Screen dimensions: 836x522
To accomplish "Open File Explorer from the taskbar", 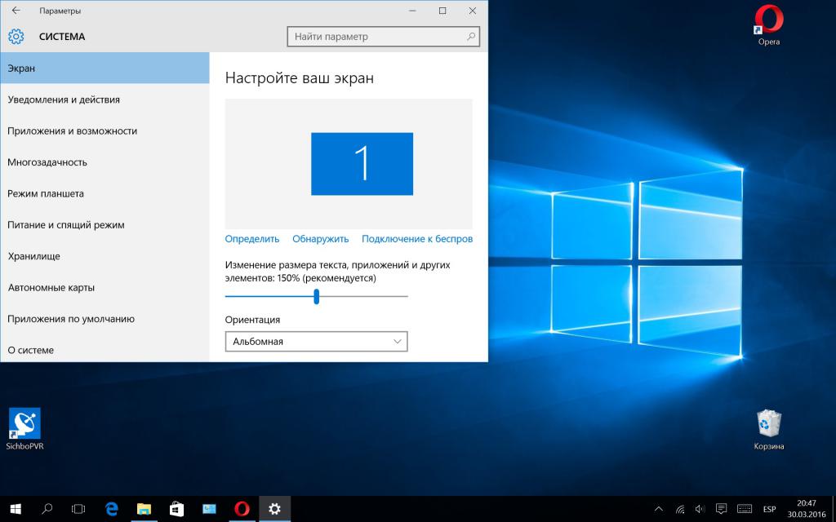I will coord(144,508).
